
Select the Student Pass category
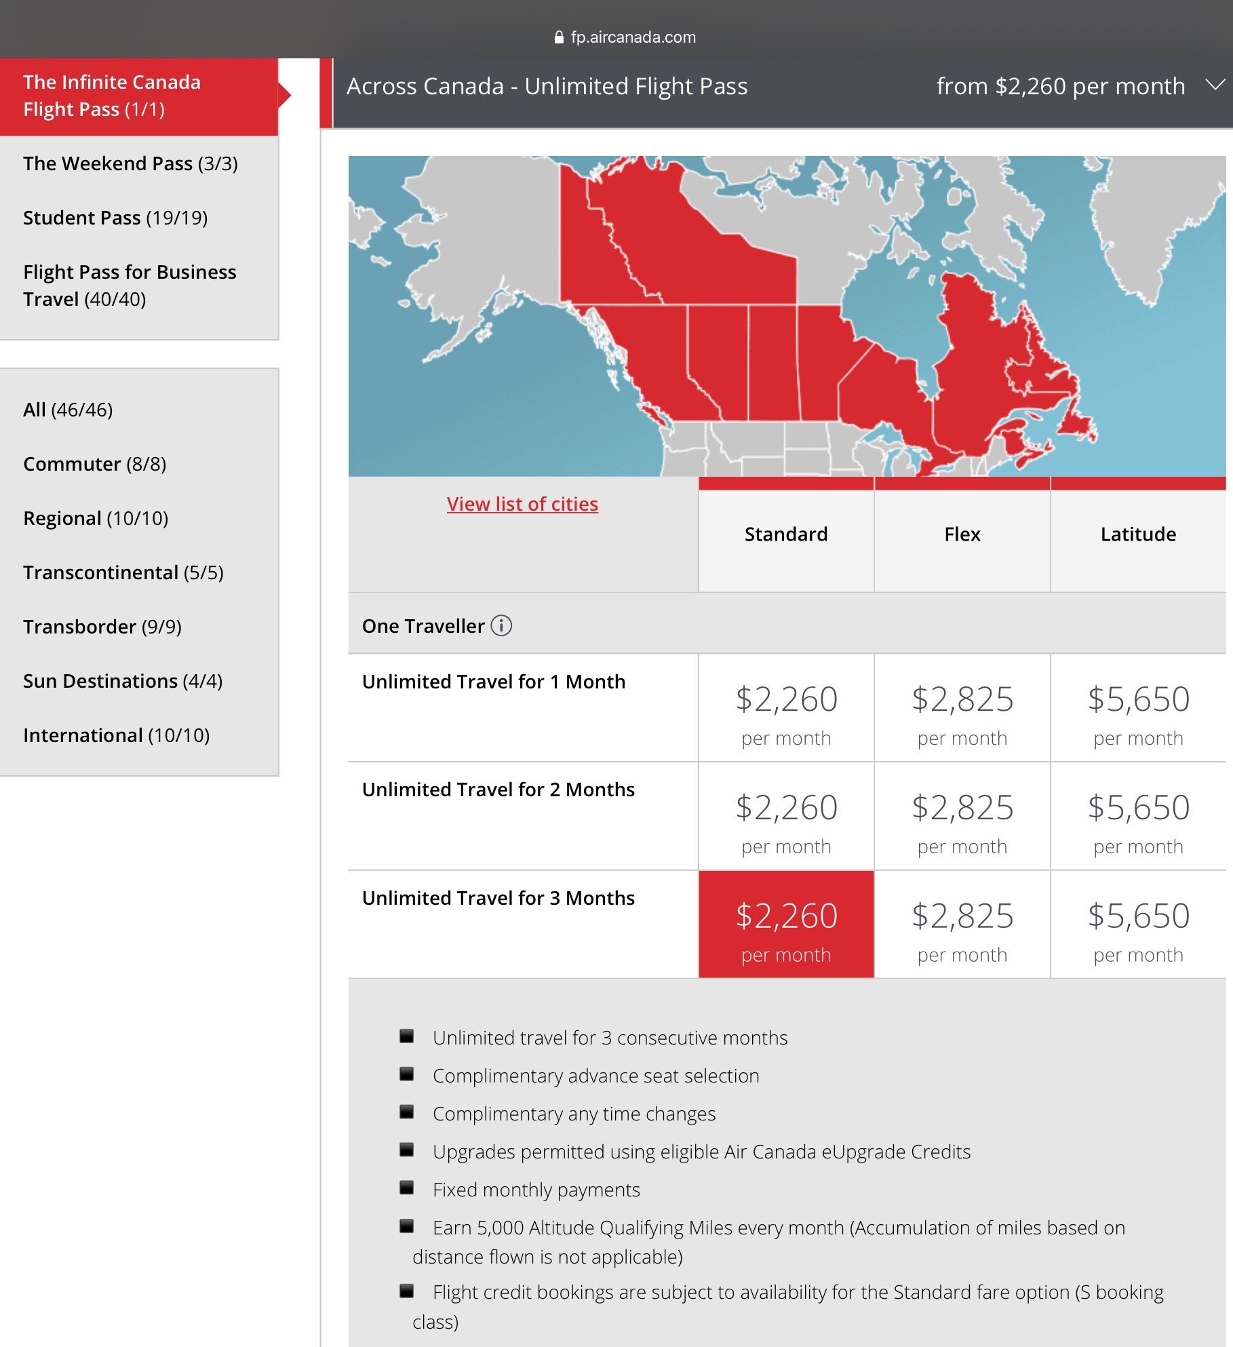point(139,218)
